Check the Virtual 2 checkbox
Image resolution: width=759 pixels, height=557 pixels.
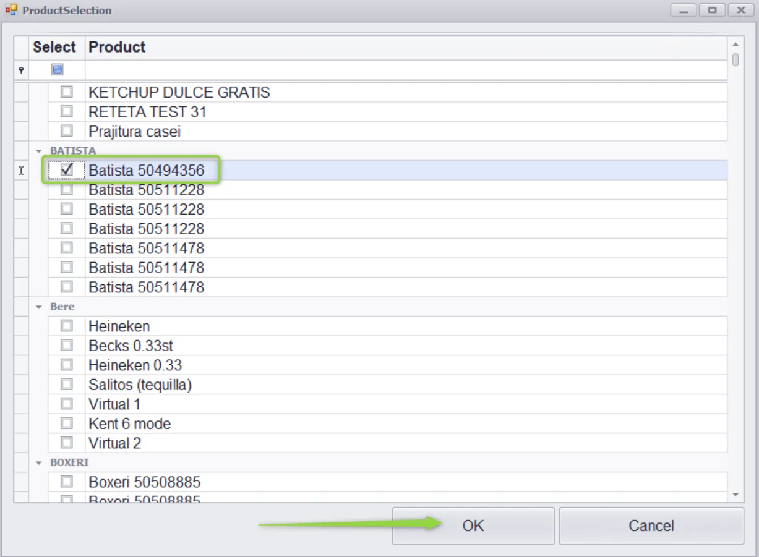click(66, 443)
